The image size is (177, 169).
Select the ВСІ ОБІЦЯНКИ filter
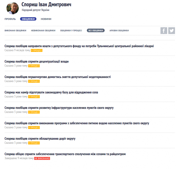pyautogui.click(x=96, y=31)
